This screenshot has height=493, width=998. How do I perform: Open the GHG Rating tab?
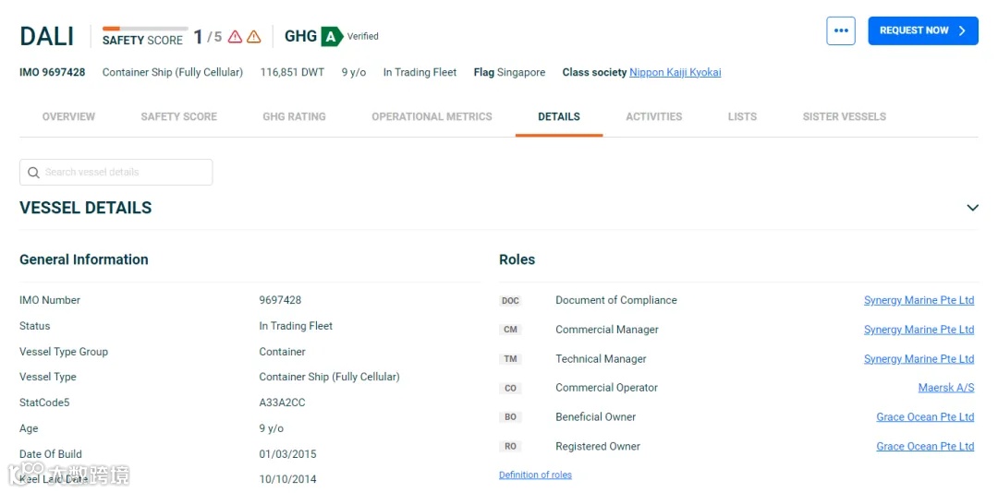click(294, 116)
